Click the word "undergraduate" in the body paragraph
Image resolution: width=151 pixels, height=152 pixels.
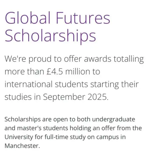pos(114,119)
